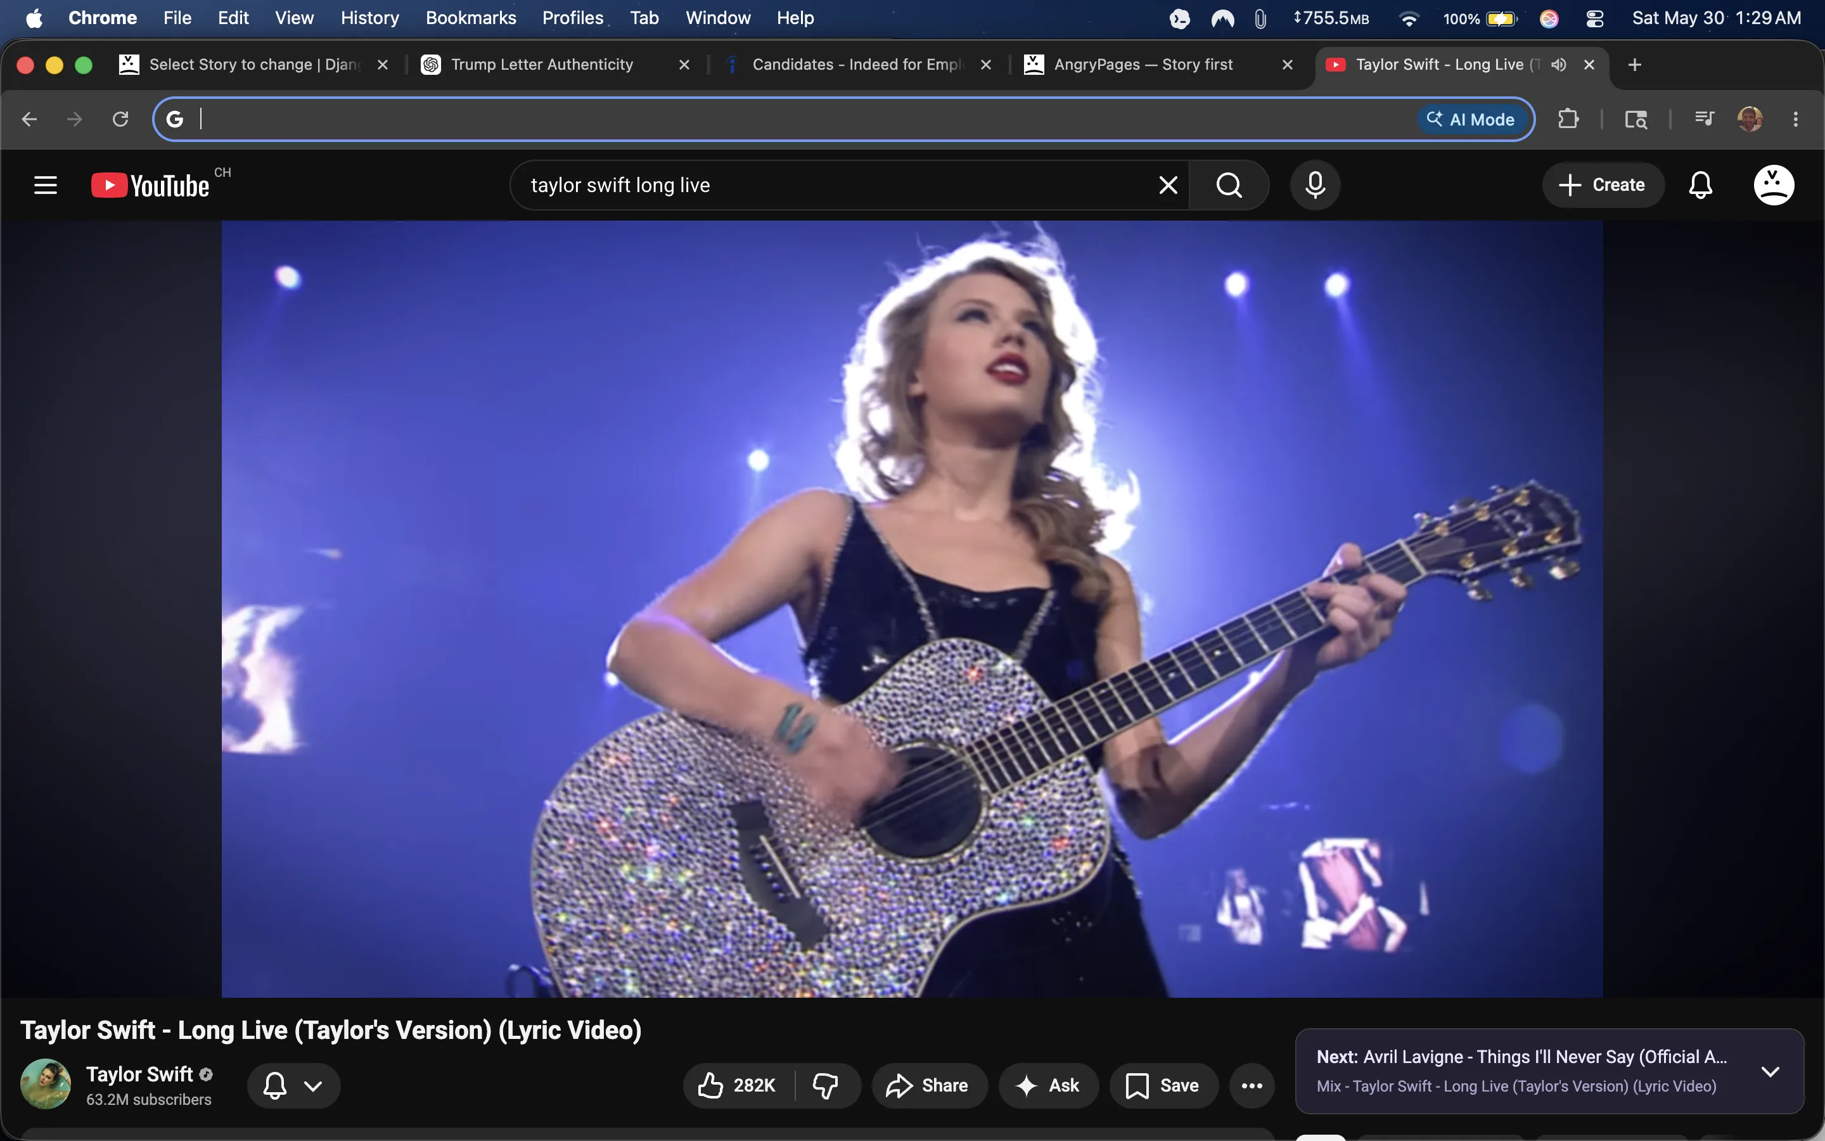Go to YouTube home via logo
Viewport: 1825px width, 1141px height.
point(150,186)
